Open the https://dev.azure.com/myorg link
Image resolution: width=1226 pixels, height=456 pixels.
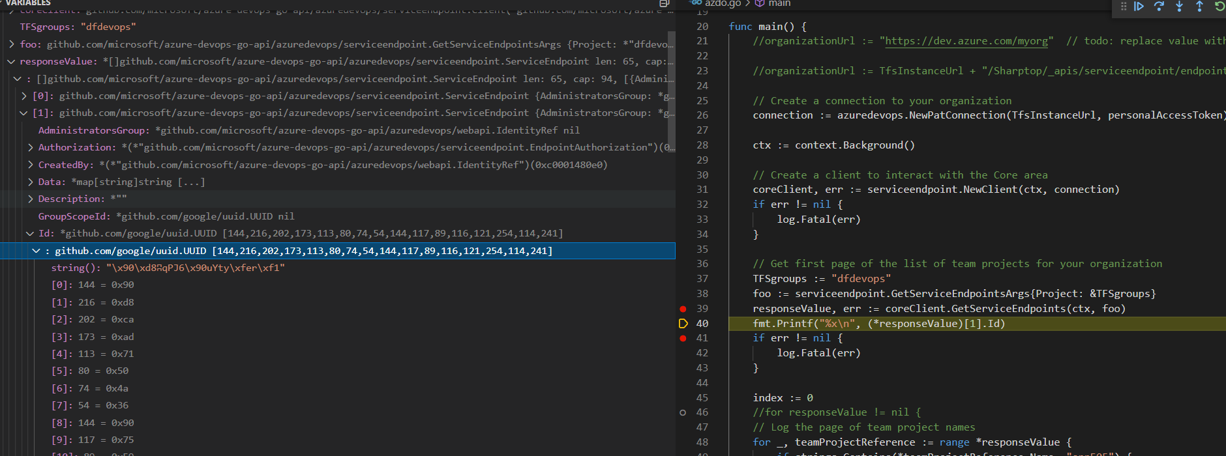coord(967,41)
